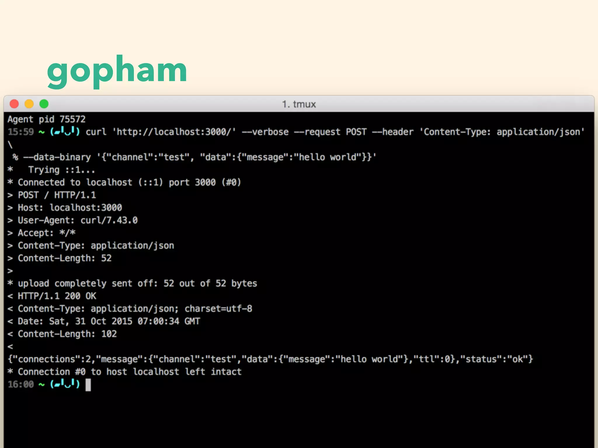The image size is (598, 448).
Task: Click the 'Host: localhost:3000' header line
Action: coord(65,208)
